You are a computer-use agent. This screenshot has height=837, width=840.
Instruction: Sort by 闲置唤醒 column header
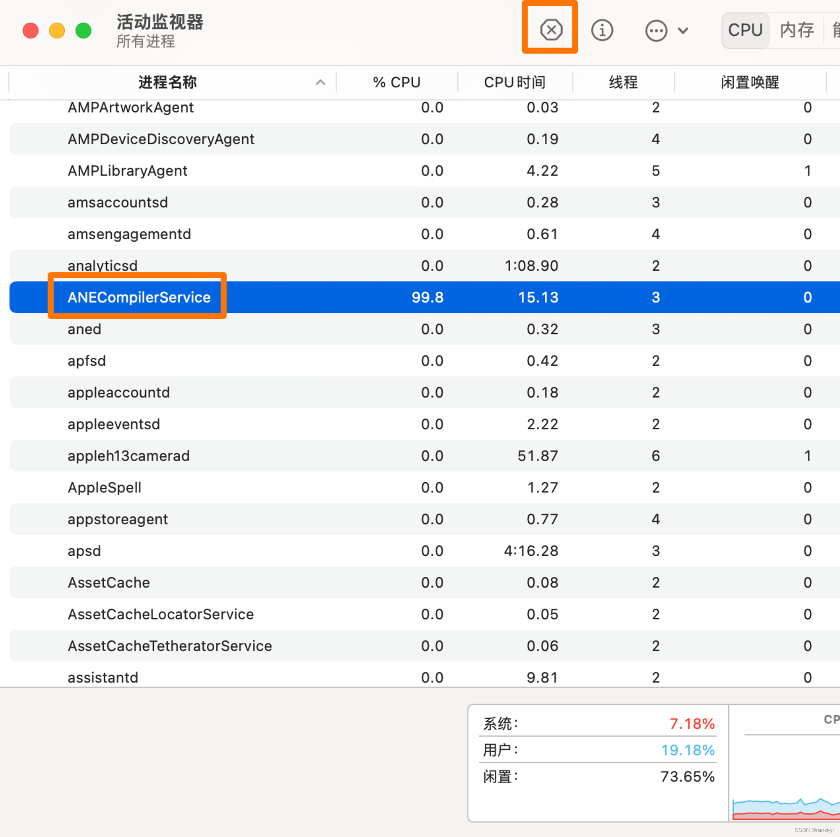tap(750, 82)
